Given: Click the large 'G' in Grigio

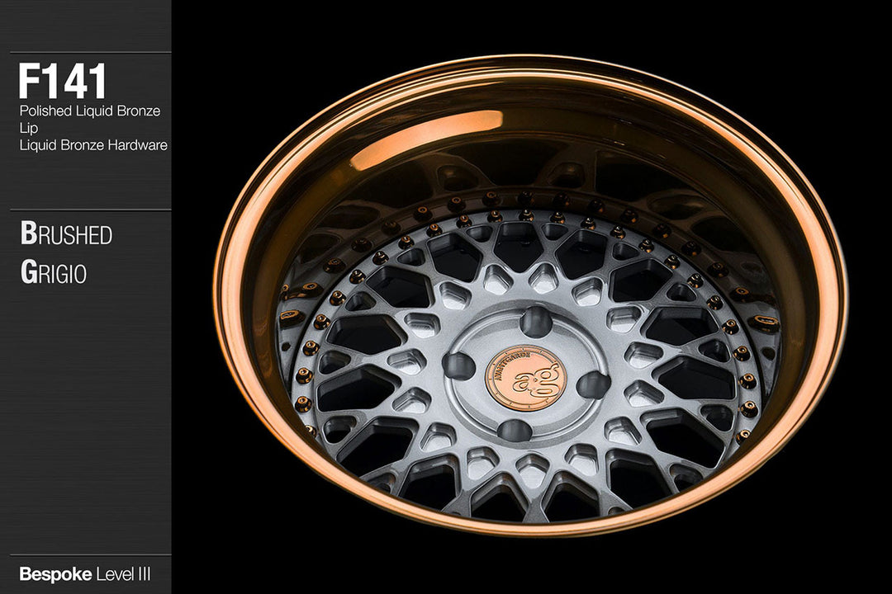Looking at the screenshot, I should (28, 273).
